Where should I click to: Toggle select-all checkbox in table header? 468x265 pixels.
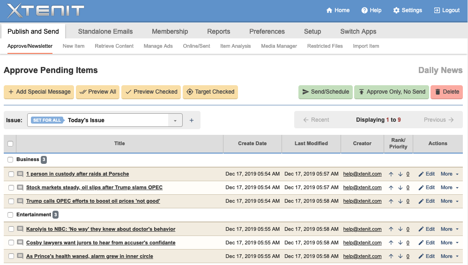point(10,144)
